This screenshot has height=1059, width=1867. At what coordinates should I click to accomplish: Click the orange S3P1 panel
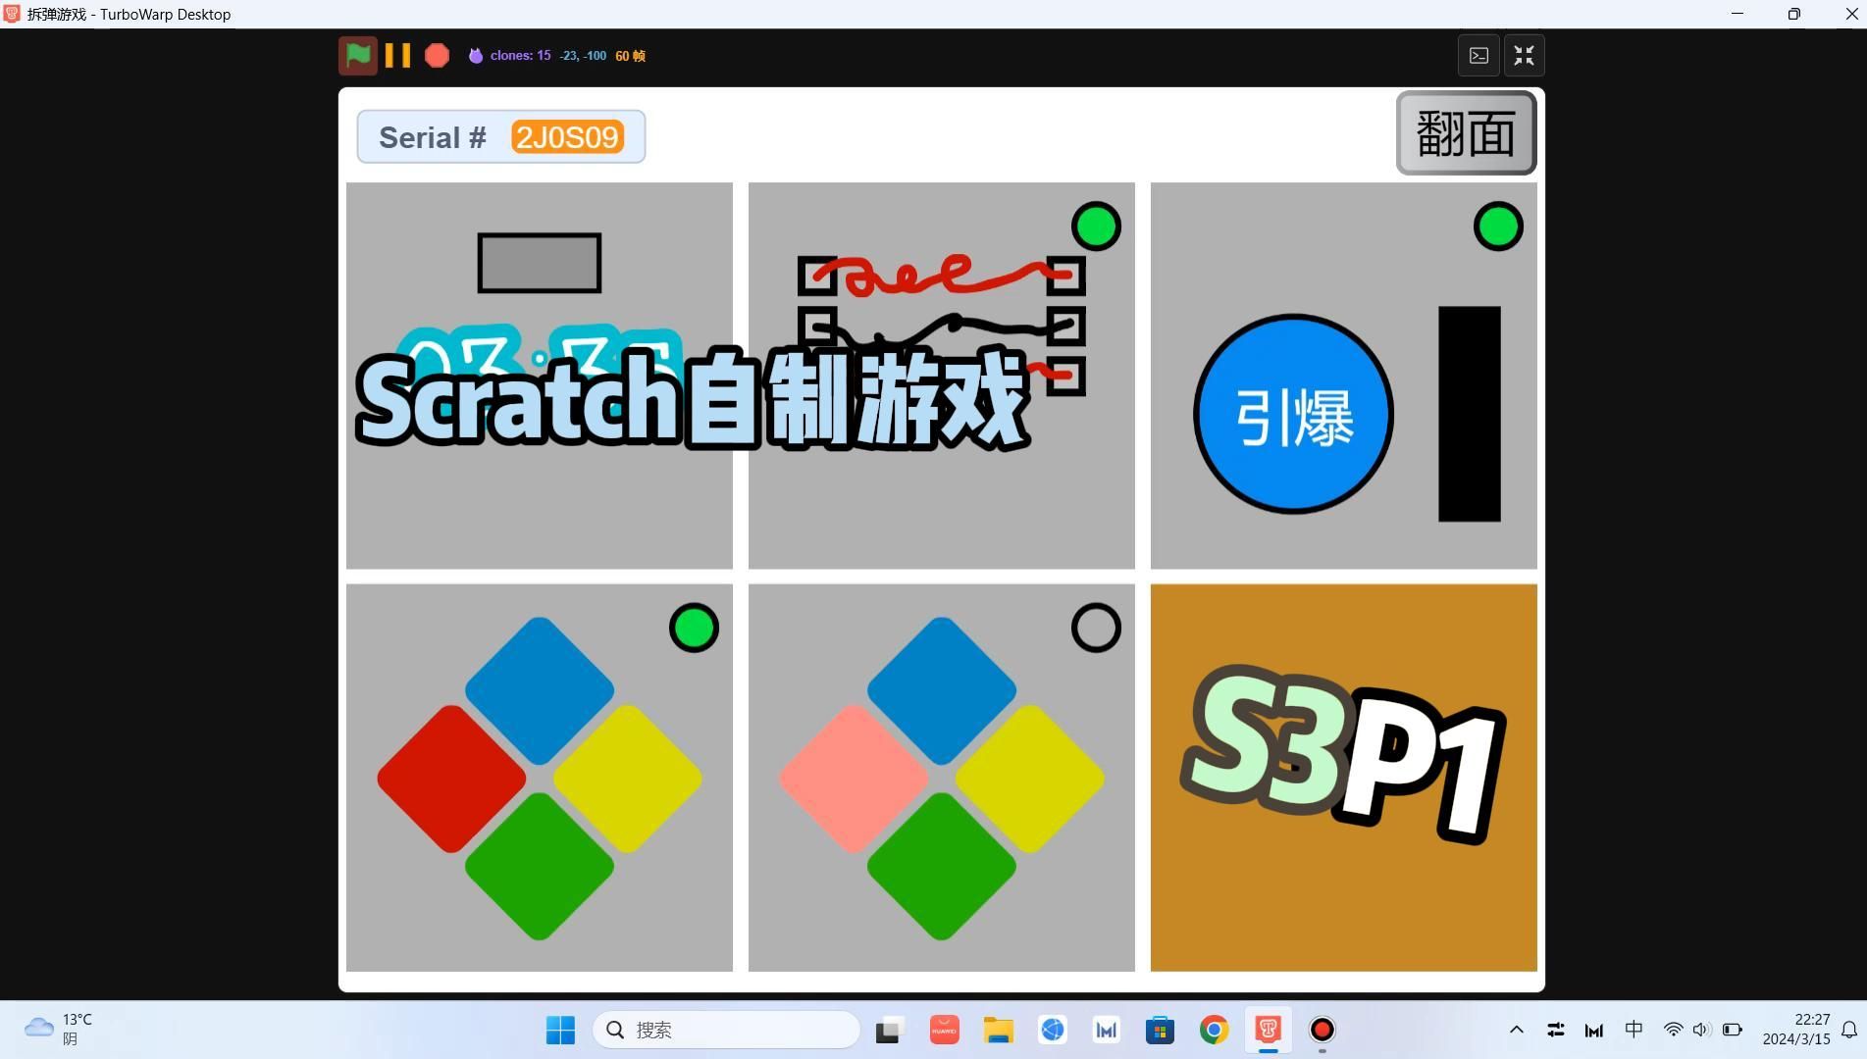click(x=1343, y=778)
